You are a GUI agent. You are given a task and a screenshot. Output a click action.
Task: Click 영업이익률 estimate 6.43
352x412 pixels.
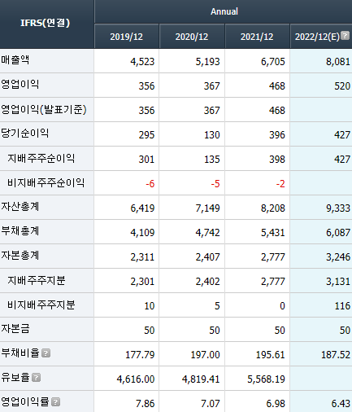click(x=341, y=404)
